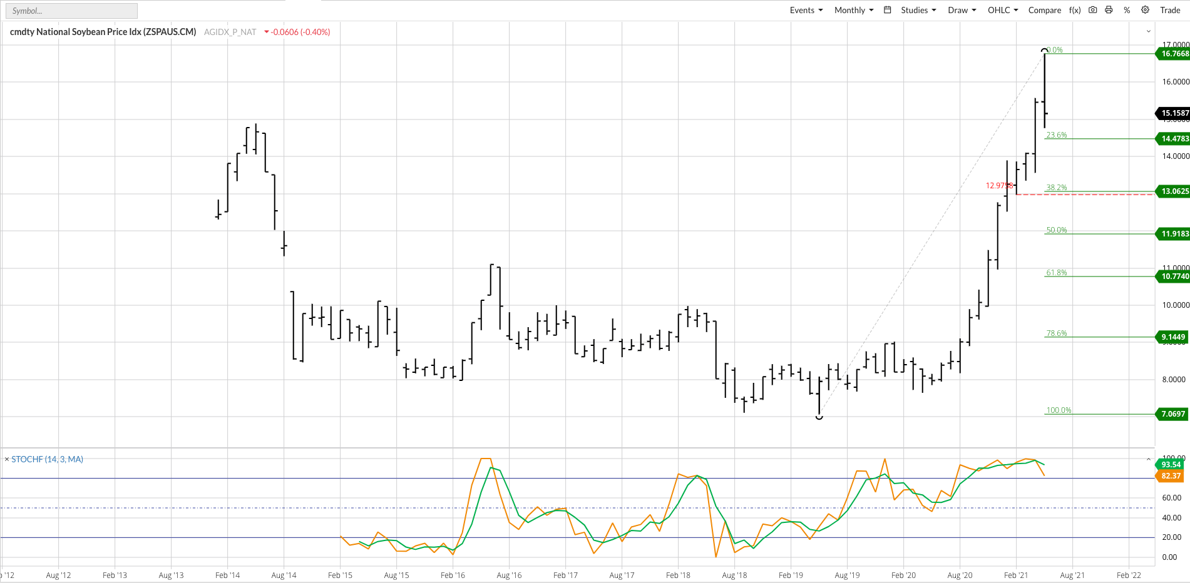Click the Trade button

[x=1169, y=10]
